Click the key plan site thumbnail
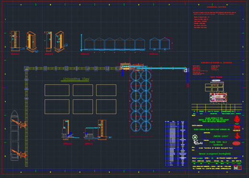The image size is (249, 178). click(216, 91)
